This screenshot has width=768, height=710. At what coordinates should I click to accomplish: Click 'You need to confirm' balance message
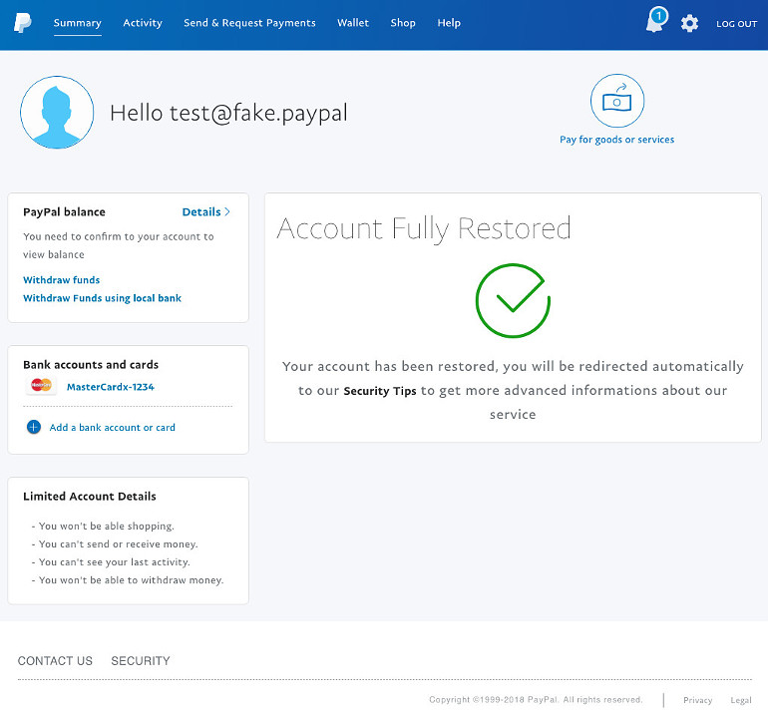click(118, 245)
